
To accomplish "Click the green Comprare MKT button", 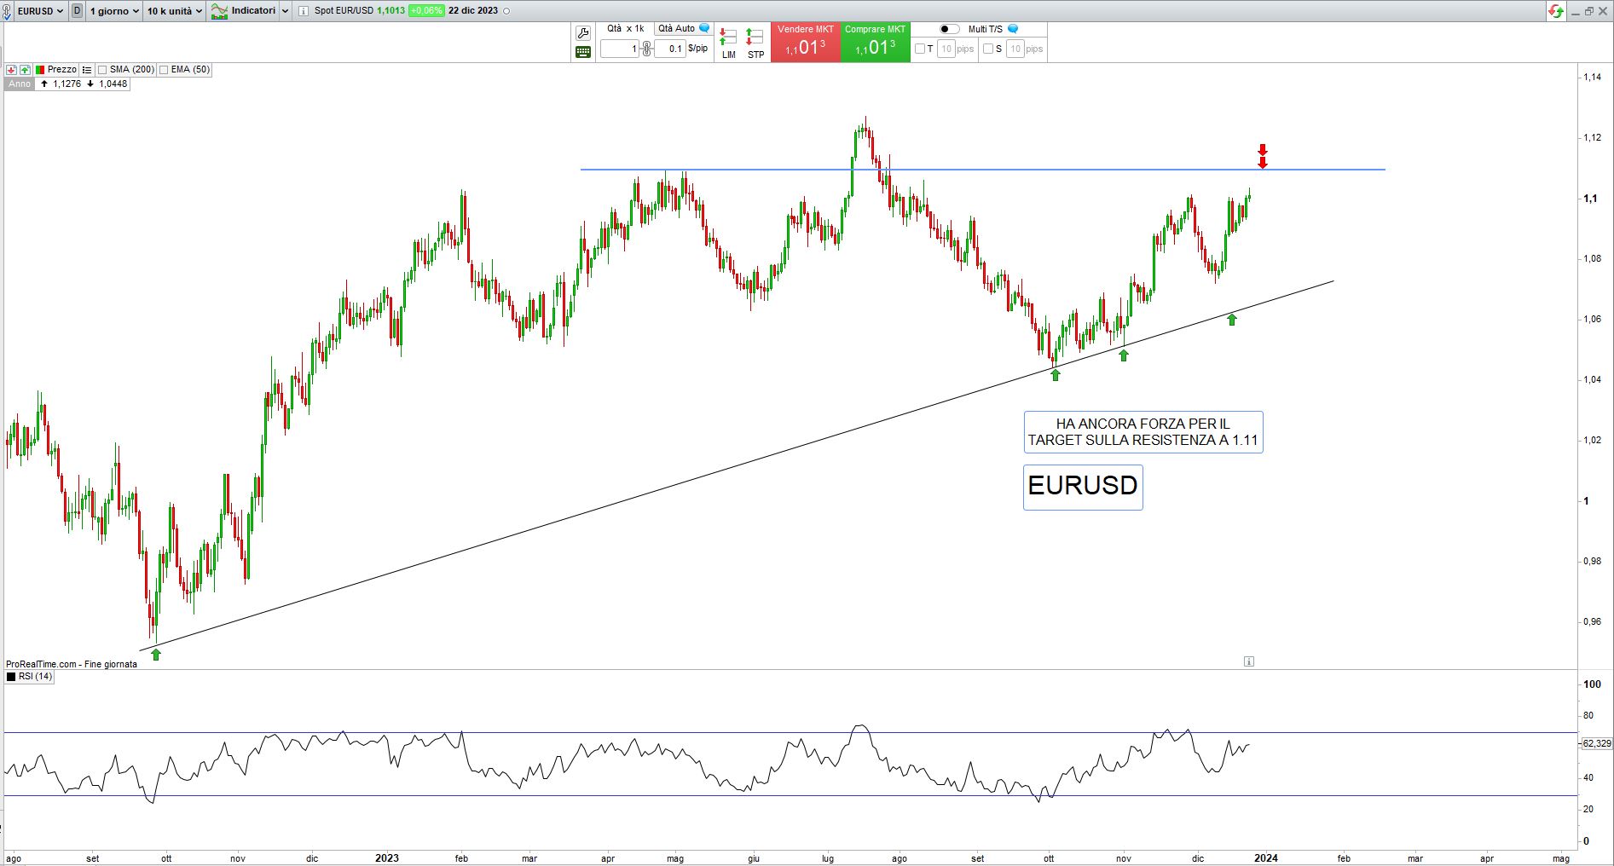I will coord(875,43).
